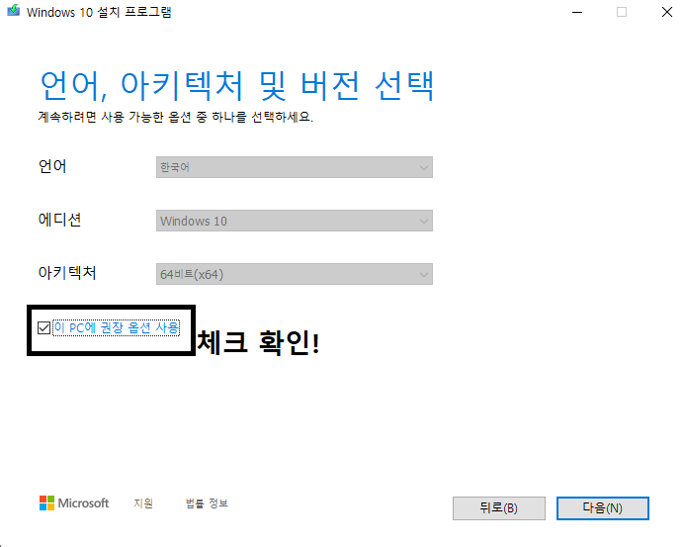Viewport: 685px width, 547px height.
Task: Click the 'Windows 10 설치 프로그램' window title
Action: [x=99, y=12]
